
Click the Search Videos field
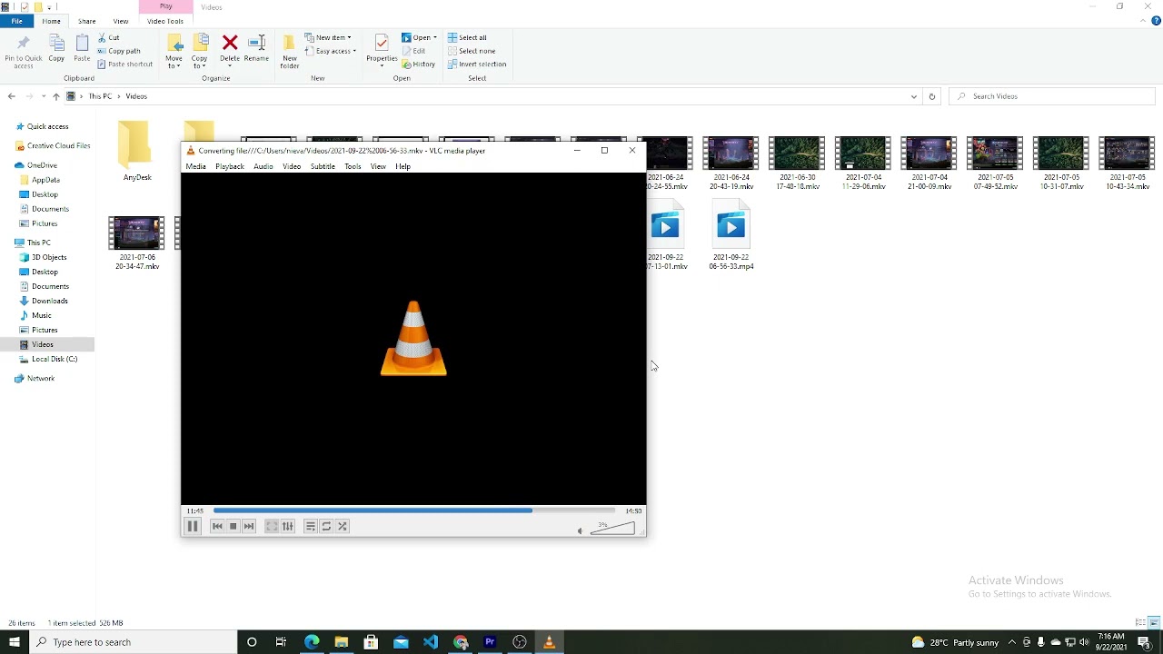[x=1051, y=96]
